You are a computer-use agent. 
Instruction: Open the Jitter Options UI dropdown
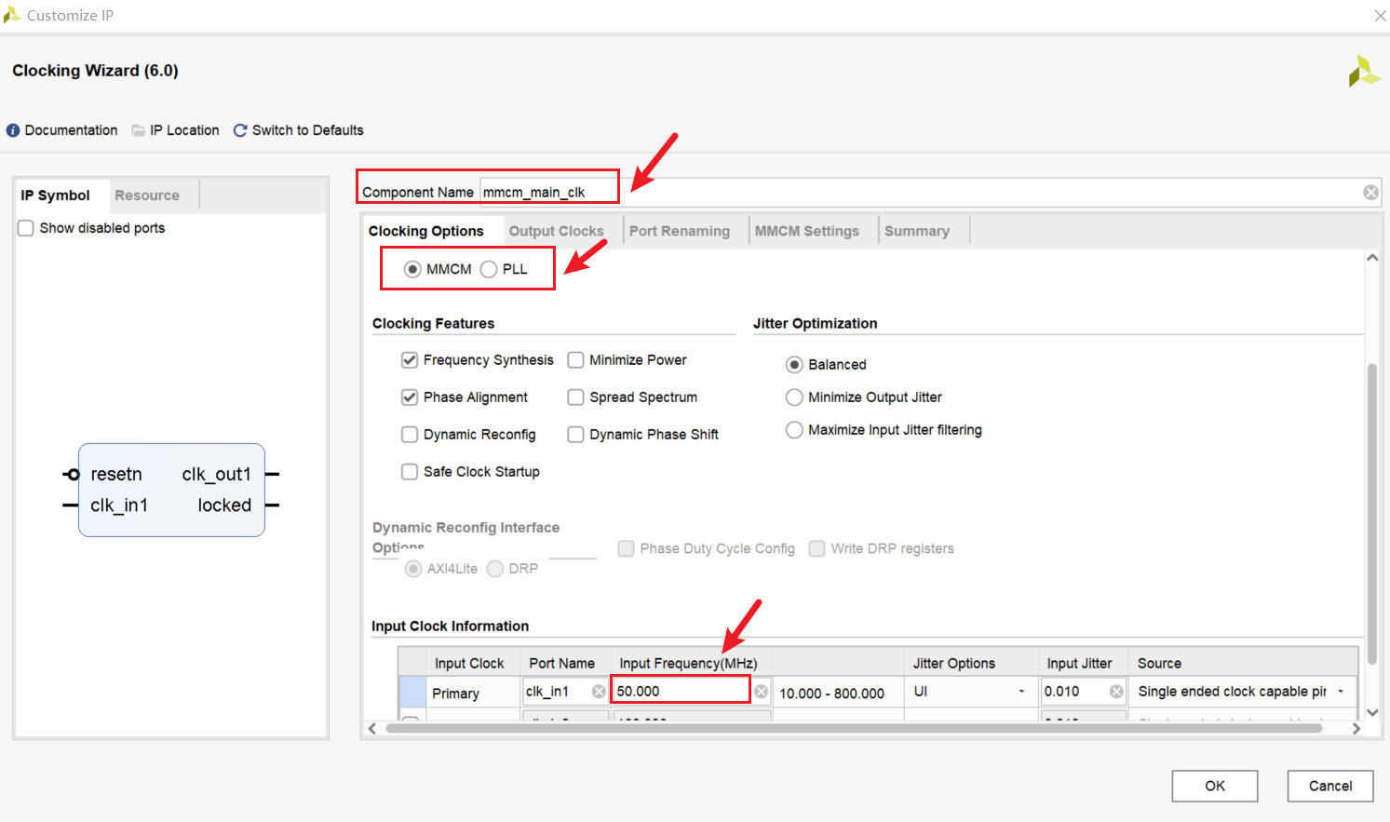point(1021,692)
